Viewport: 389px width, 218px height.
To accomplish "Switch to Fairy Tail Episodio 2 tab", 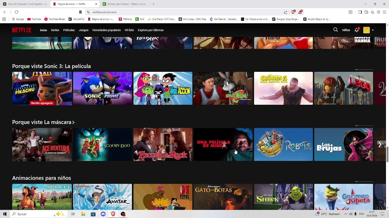I will coord(25,4).
